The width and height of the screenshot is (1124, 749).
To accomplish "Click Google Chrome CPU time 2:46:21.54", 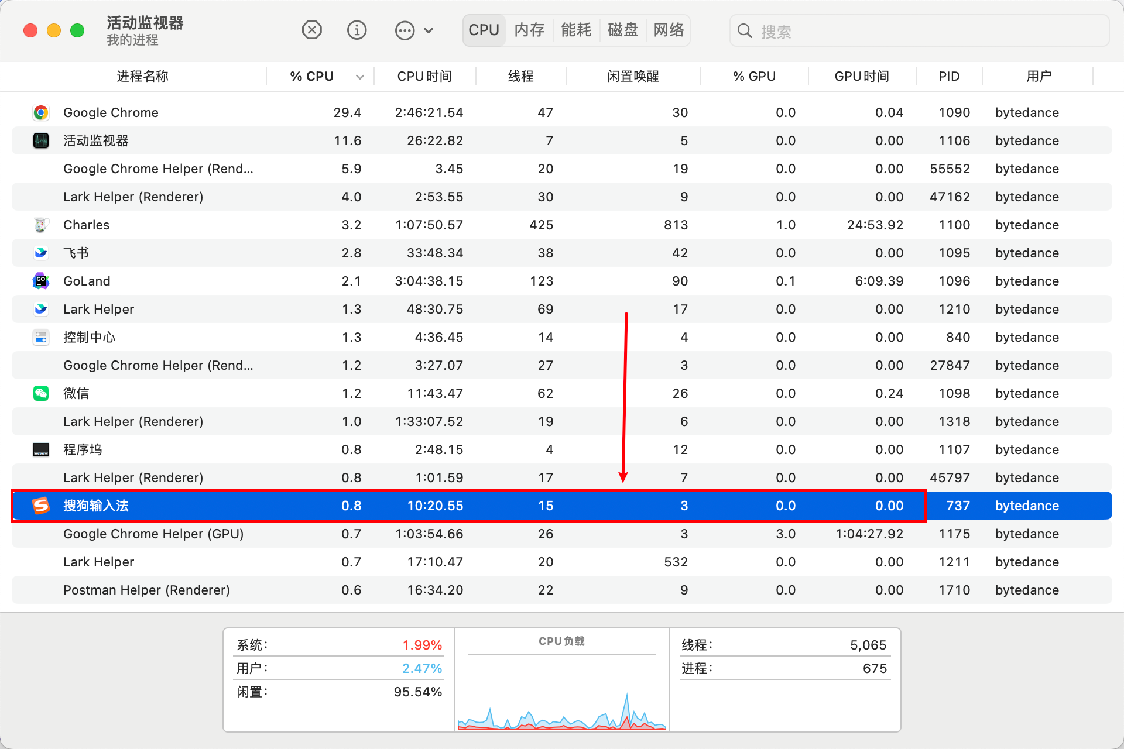I will point(429,112).
